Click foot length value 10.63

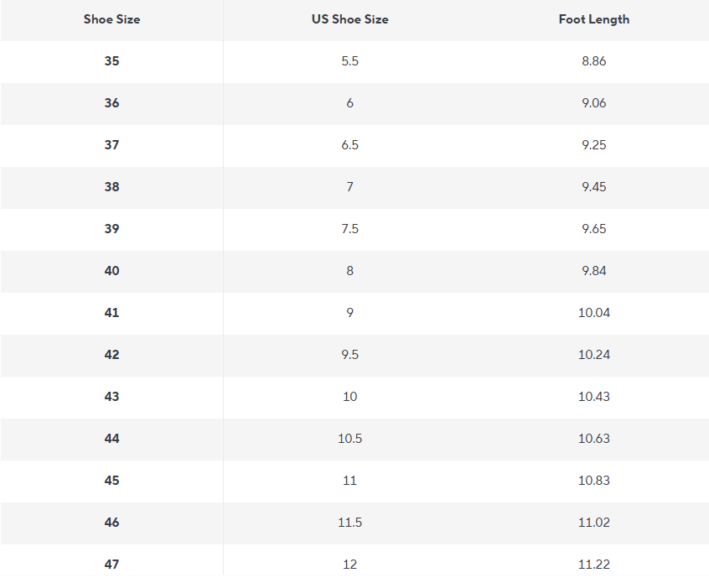[x=593, y=439]
